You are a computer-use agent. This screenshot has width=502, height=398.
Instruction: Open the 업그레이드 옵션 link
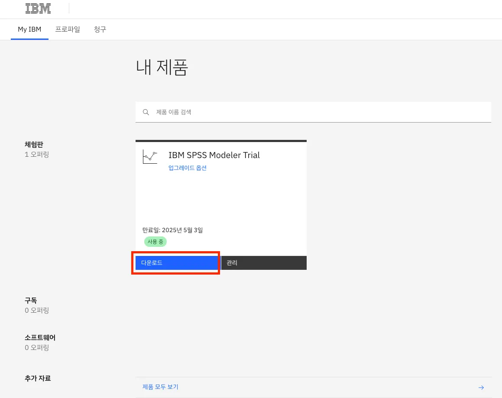187,168
